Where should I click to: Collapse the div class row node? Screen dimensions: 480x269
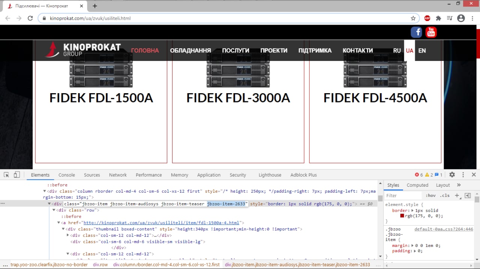point(54,210)
